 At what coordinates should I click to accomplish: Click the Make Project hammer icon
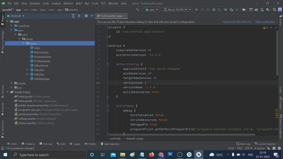[138, 10]
